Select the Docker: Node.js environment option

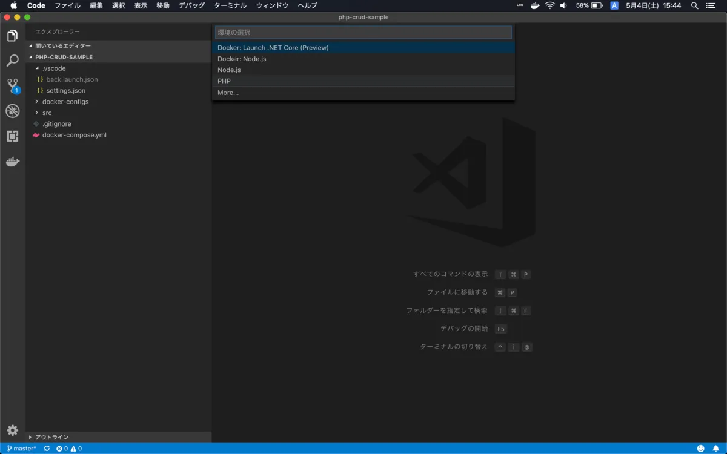coord(363,59)
